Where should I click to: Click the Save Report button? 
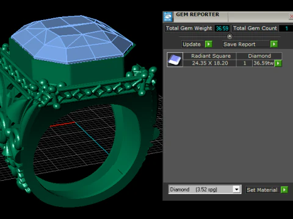246,44
